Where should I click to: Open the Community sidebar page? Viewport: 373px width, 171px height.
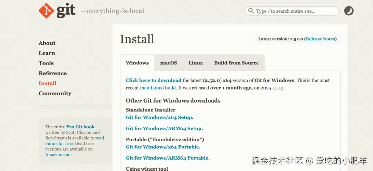click(55, 93)
